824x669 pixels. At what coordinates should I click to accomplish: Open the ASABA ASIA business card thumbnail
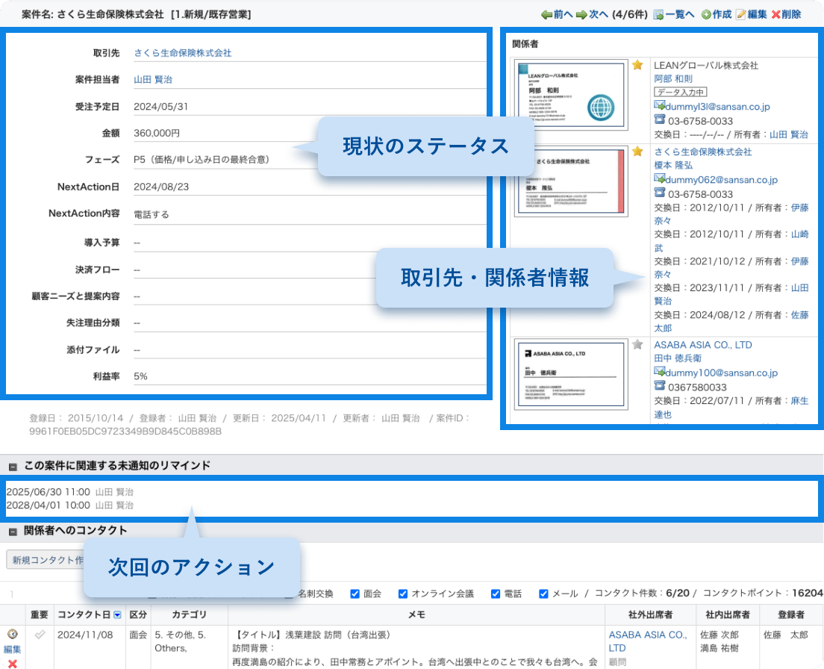pyautogui.click(x=571, y=373)
